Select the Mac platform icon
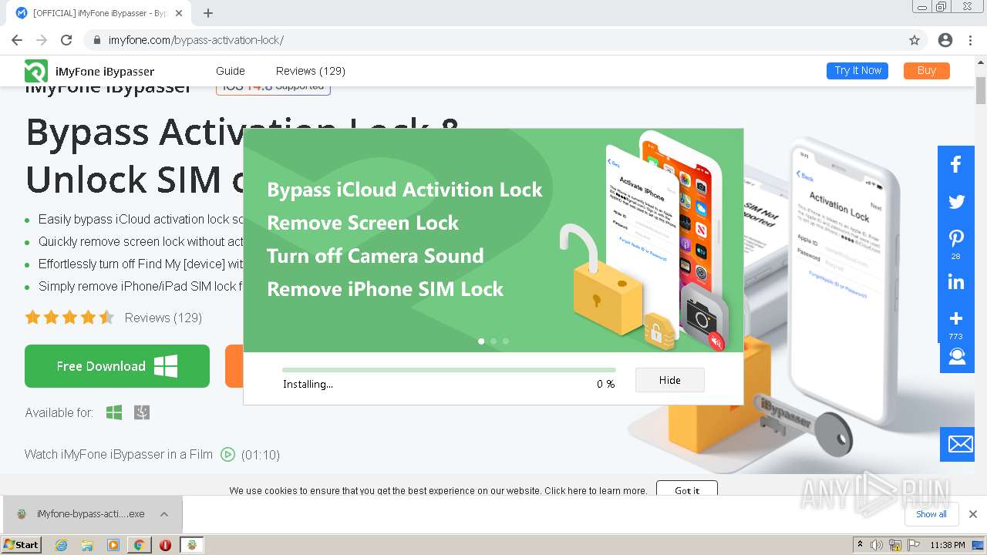This screenshot has width=987, height=555. (142, 413)
